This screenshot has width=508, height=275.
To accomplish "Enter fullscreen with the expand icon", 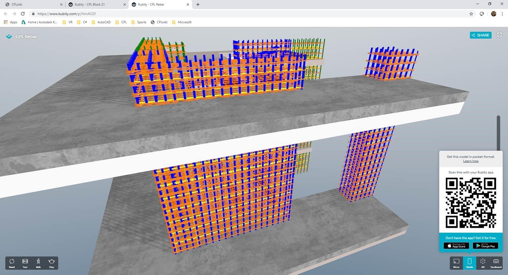I will click(x=499, y=35).
